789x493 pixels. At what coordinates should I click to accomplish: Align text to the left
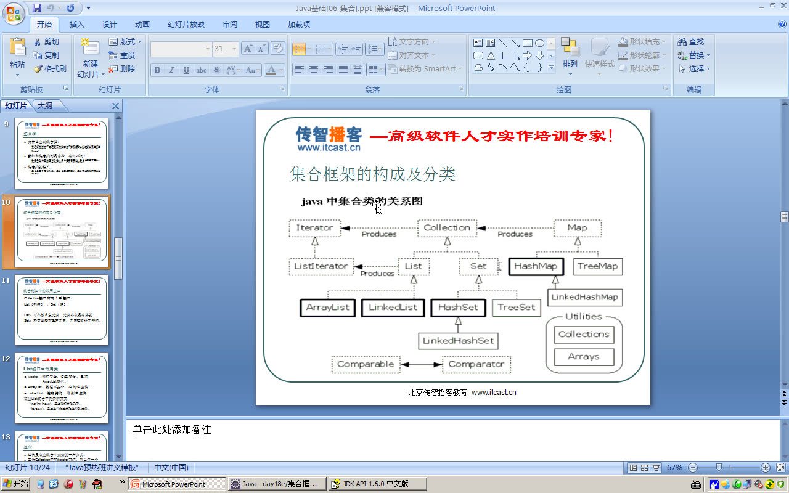tap(299, 70)
